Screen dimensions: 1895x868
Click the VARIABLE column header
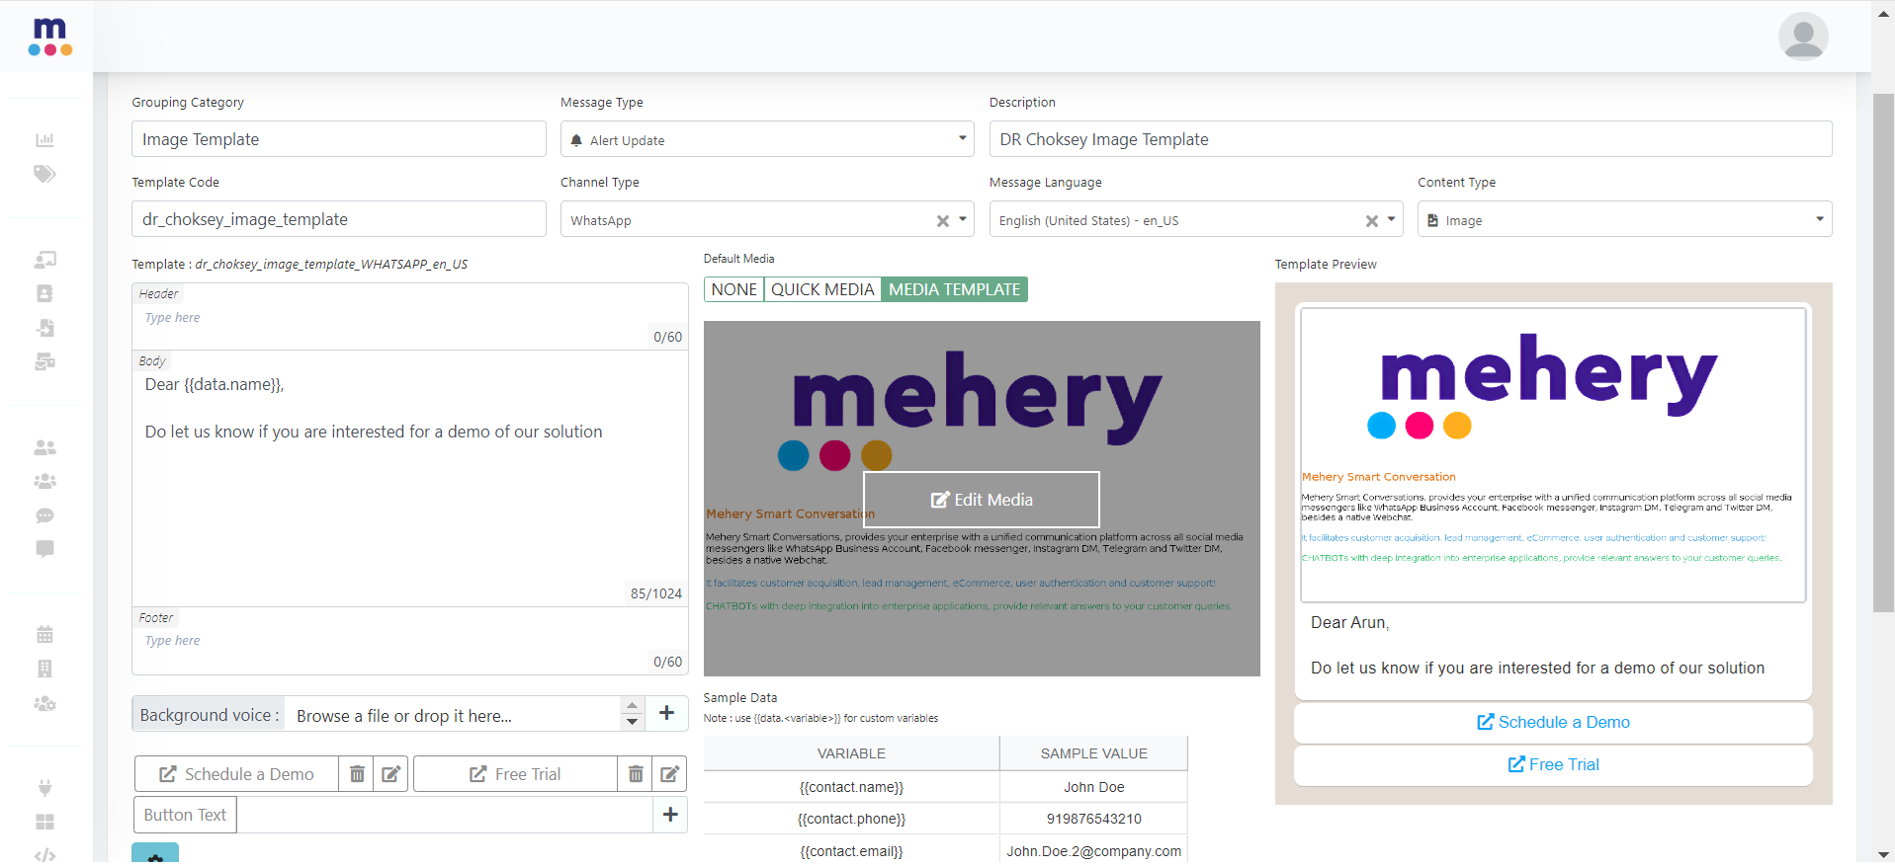(x=851, y=753)
